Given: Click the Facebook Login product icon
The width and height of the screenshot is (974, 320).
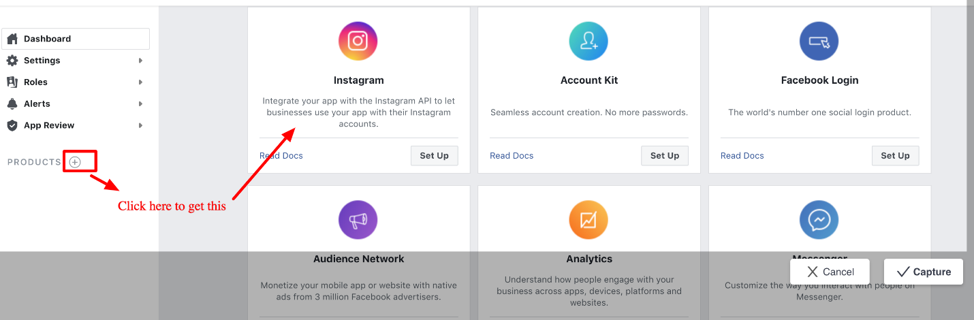Looking at the screenshot, I should coord(819,41).
